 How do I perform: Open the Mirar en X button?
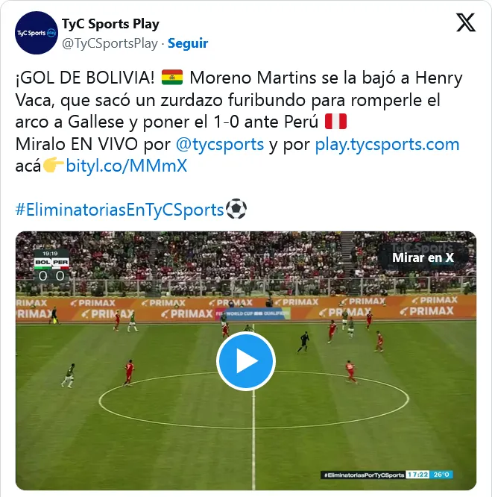click(x=423, y=257)
